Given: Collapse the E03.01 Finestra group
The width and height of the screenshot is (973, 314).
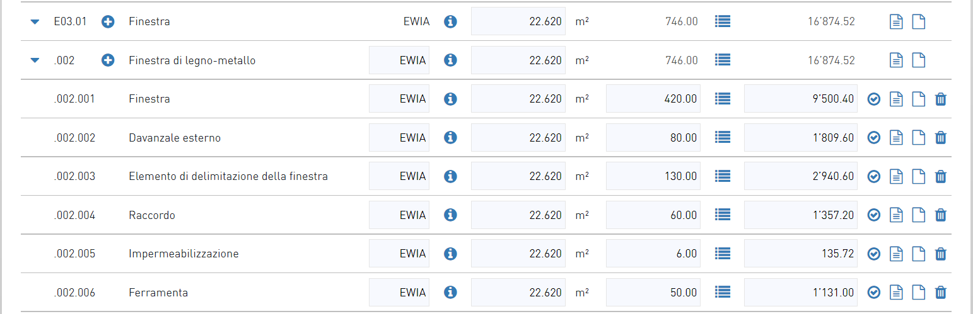Looking at the screenshot, I should tap(35, 22).
